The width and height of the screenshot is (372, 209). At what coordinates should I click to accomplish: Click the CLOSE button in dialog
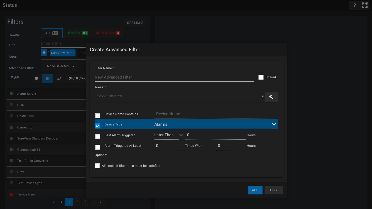point(273,190)
